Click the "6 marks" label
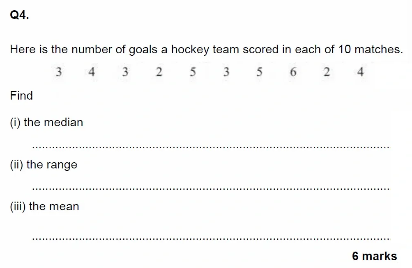This screenshot has width=412, height=268. coord(374,256)
